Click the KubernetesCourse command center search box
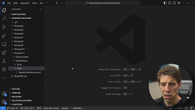This screenshot has height=110, width=195. tap(103, 3)
